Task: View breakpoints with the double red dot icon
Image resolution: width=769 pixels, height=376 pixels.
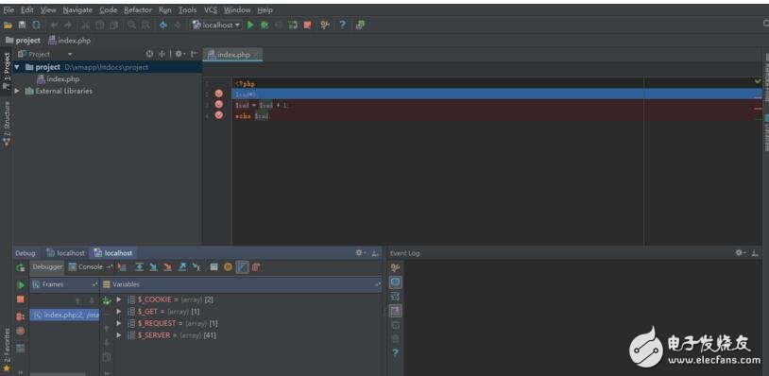Action: (21, 316)
